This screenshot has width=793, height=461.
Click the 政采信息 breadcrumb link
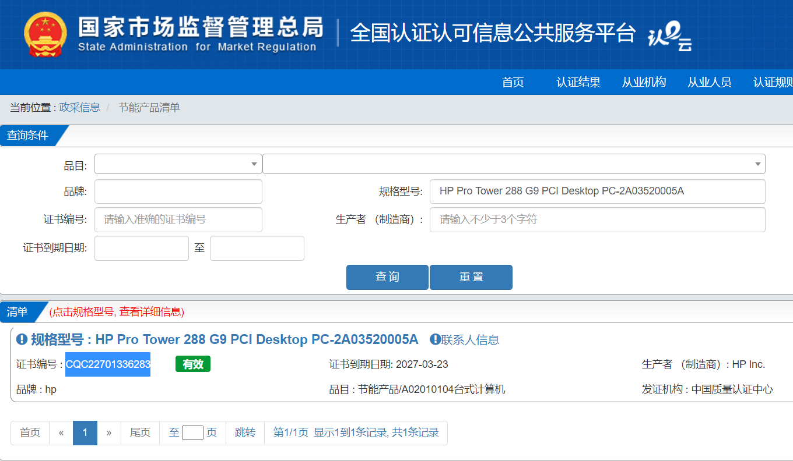pos(80,108)
